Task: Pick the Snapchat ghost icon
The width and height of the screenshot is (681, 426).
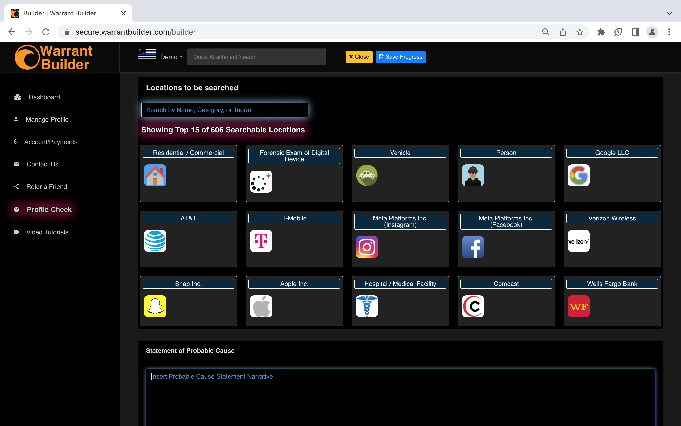Action: 155,306
